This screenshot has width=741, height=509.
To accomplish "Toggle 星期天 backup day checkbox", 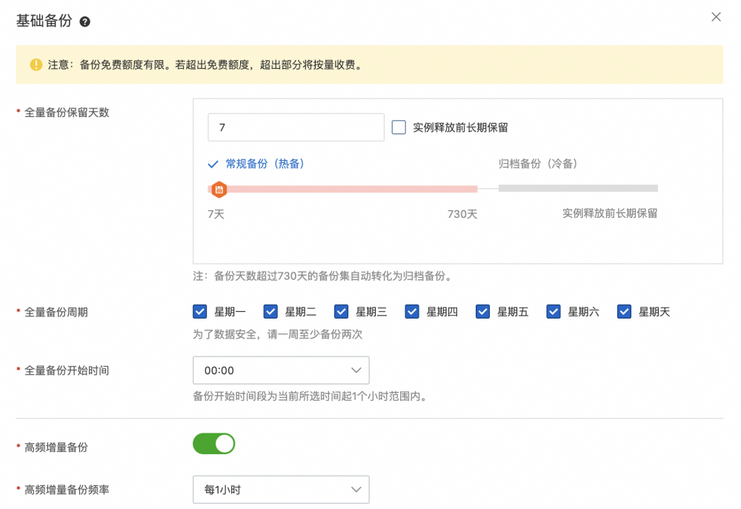I will point(625,312).
